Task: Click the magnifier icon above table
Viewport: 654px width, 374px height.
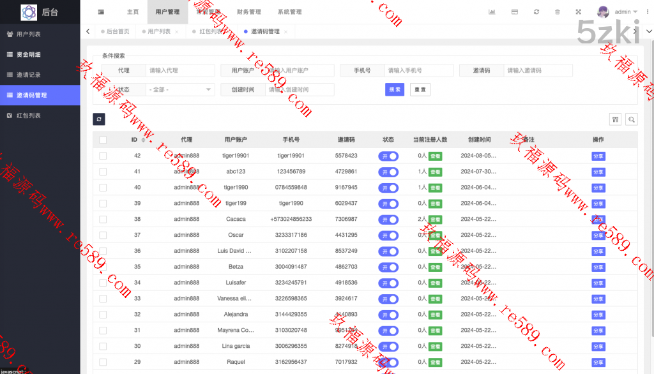Action: pyautogui.click(x=631, y=119)
